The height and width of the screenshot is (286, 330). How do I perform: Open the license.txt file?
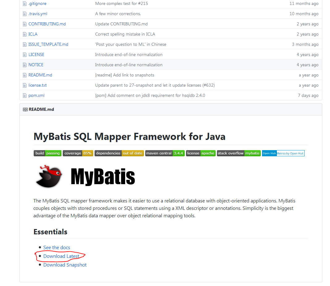click(37, 85)
